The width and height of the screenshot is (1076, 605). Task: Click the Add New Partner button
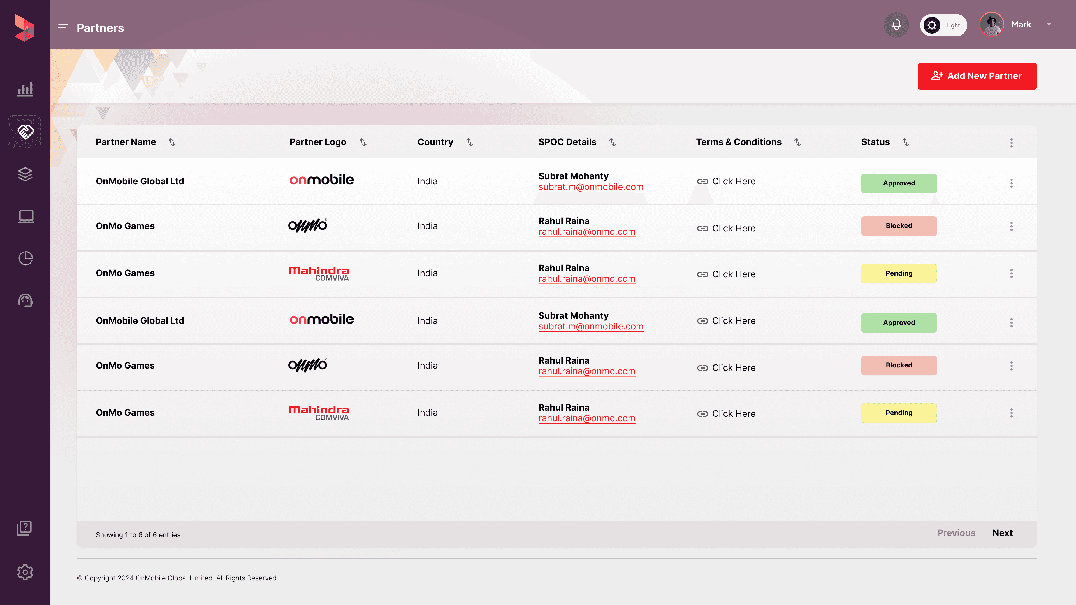[x=977, y=76]
